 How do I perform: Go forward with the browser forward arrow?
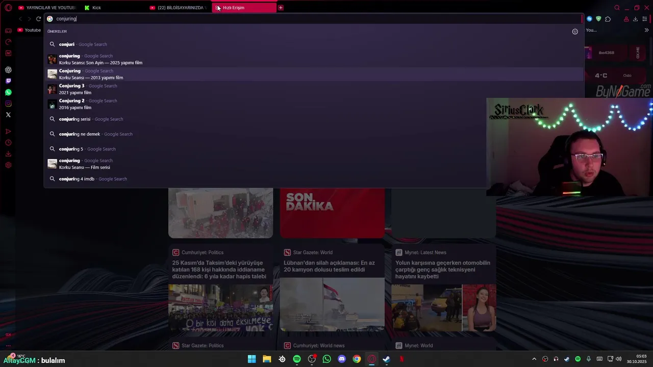[x=29, y=19]
